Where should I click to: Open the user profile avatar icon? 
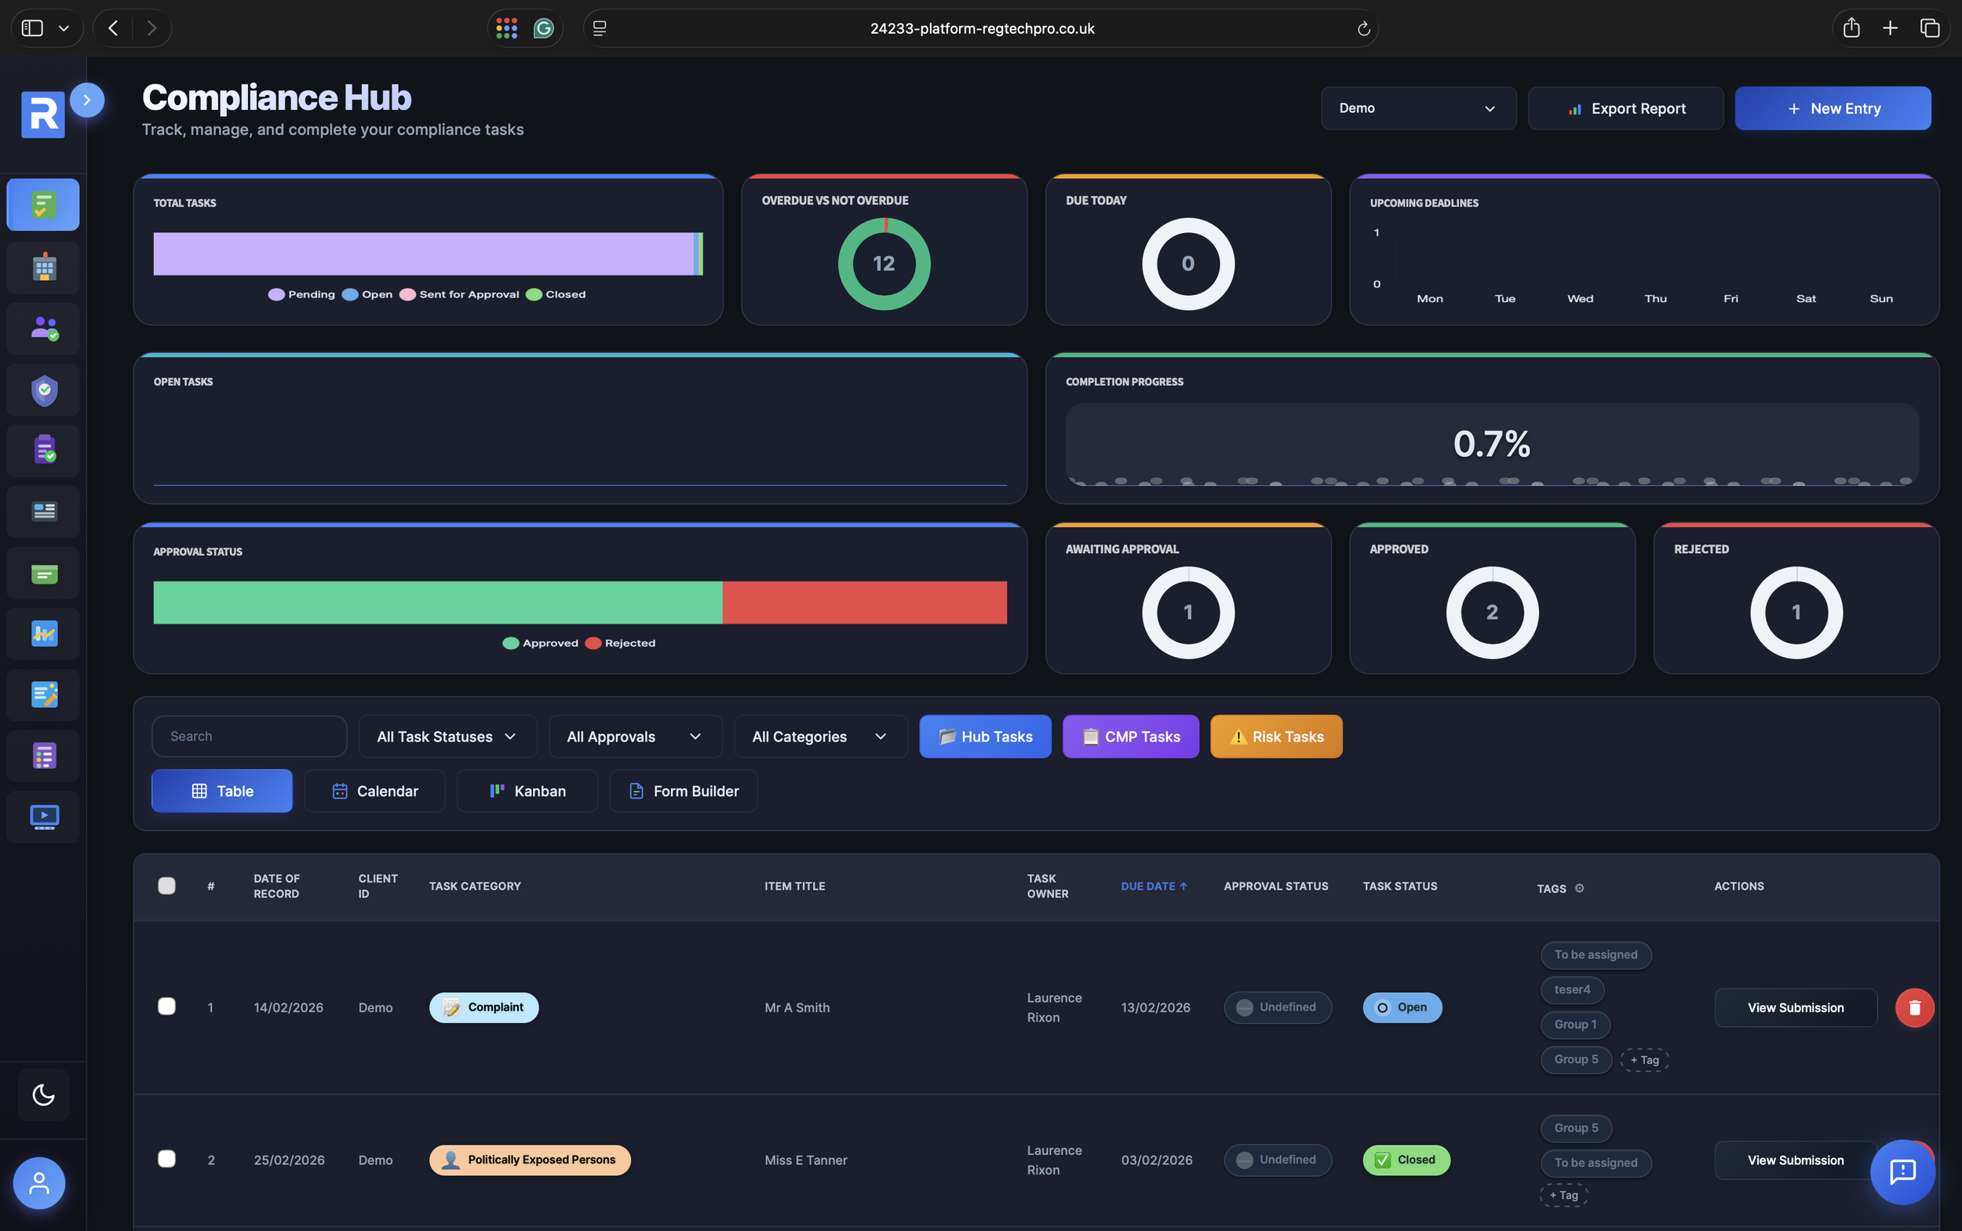pos(39,1182)
